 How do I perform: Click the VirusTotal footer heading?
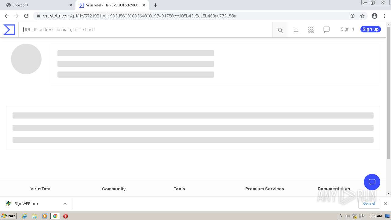[41, 189]
